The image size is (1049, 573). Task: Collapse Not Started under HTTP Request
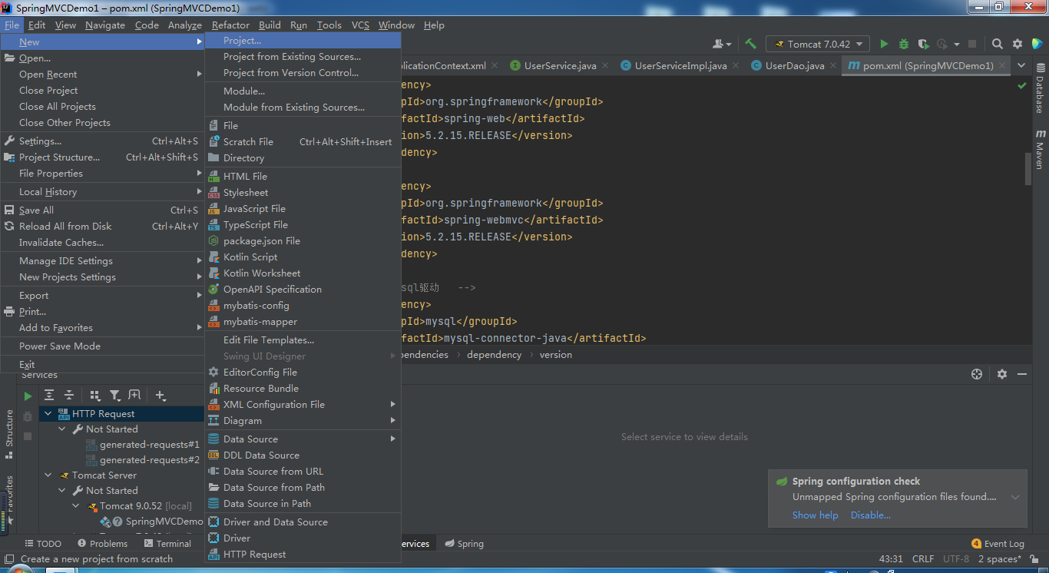coord(62,429)
